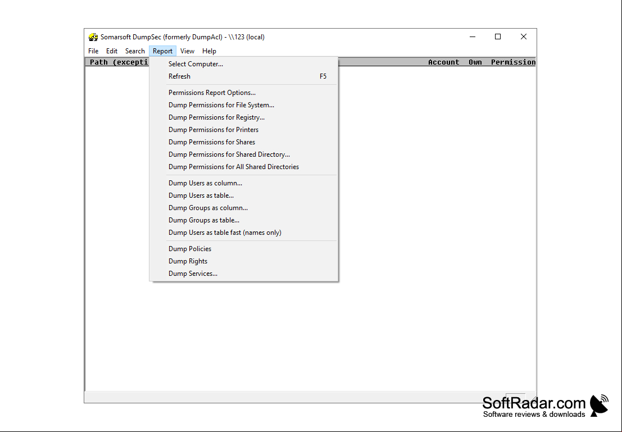Maximize the DumpSec window
Viewport: 622px width, 432px height.
tap(498, 37)
